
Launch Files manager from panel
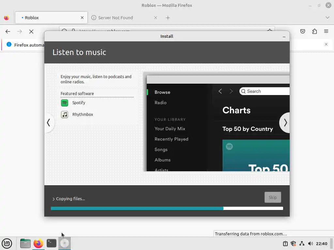[x=25, y=243]
